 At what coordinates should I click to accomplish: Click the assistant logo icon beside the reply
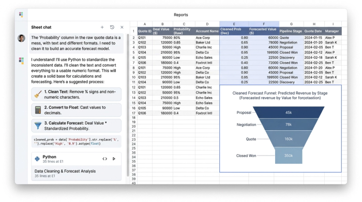click(22, 60)
